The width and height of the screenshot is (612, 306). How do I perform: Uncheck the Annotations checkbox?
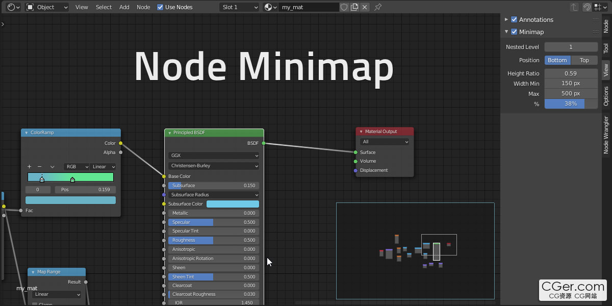pos(514,19)
